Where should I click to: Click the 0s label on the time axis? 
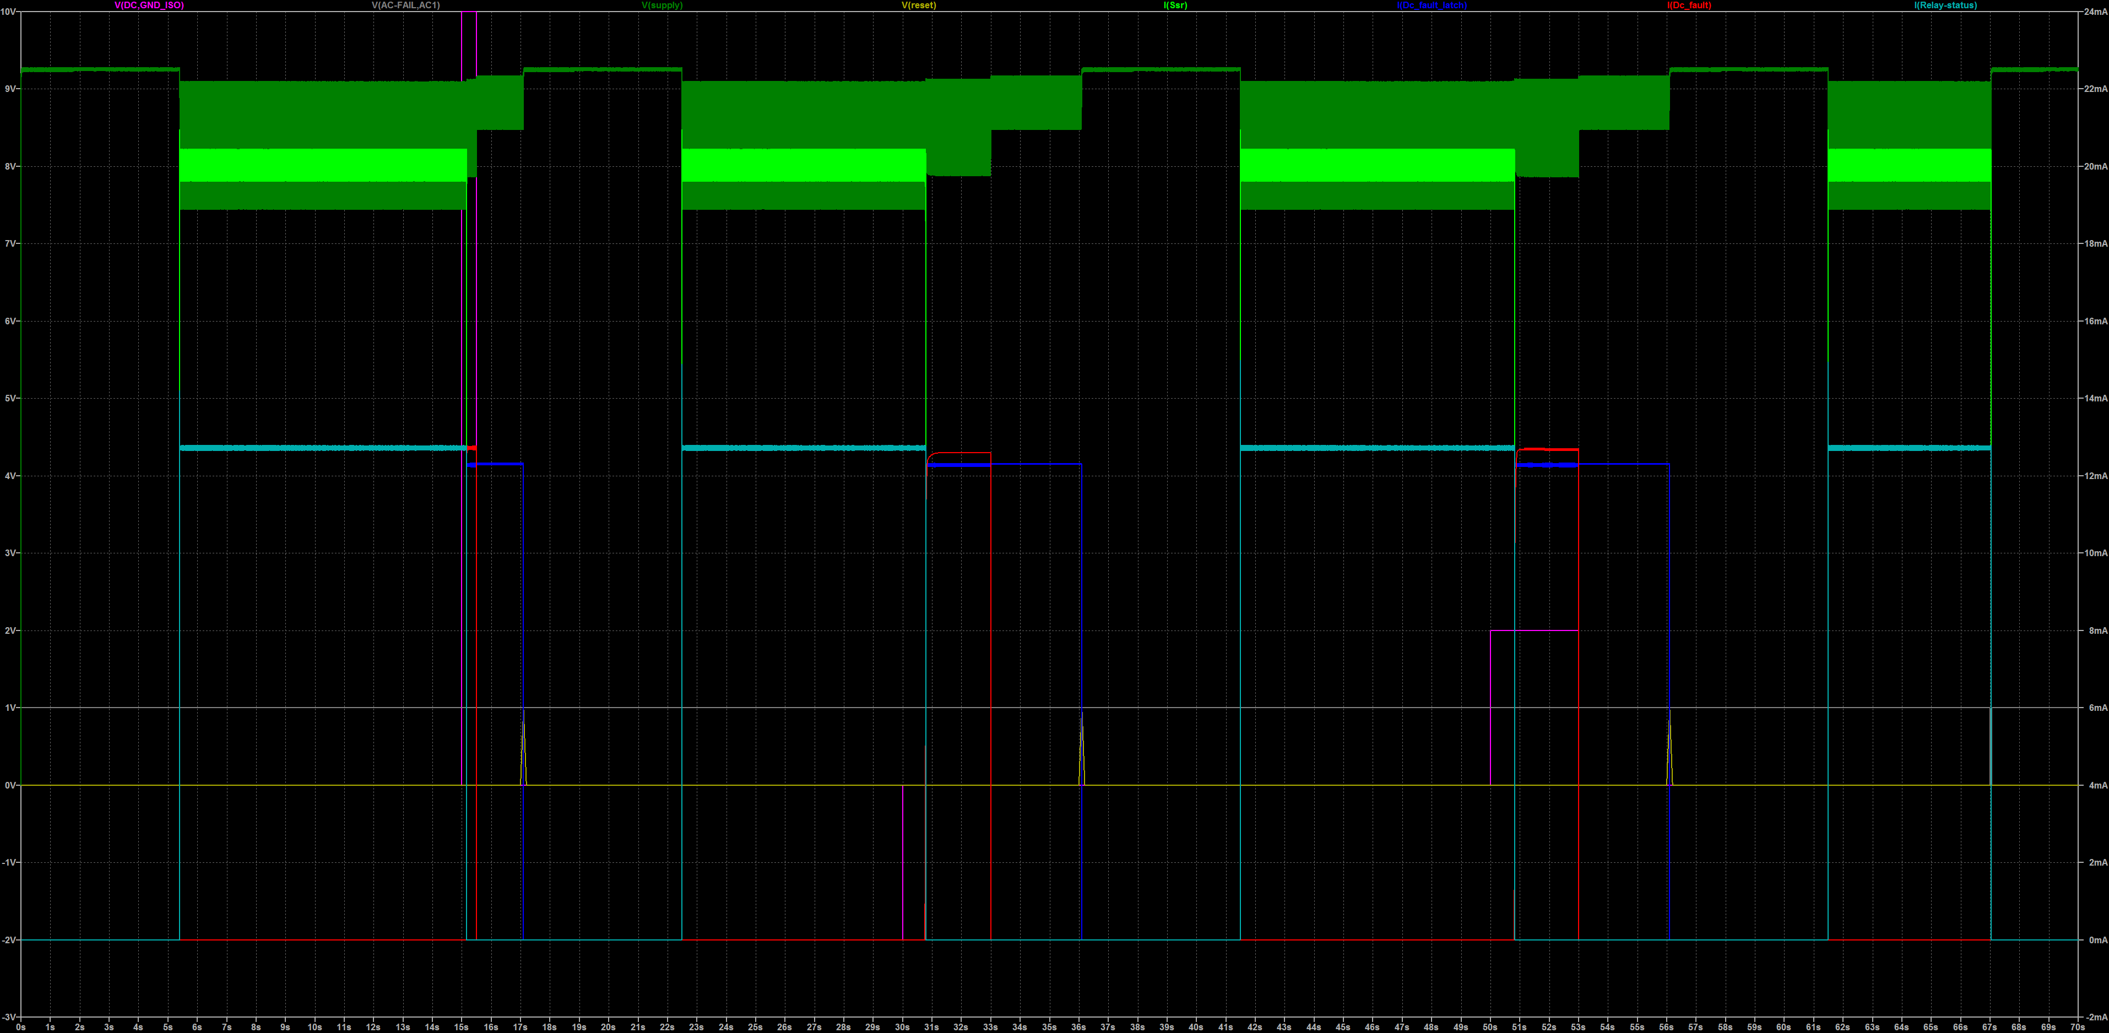[x=21, y=1027]
